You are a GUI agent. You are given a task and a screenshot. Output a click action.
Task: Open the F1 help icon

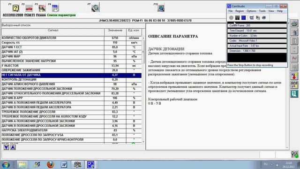(x=15, y=8)
